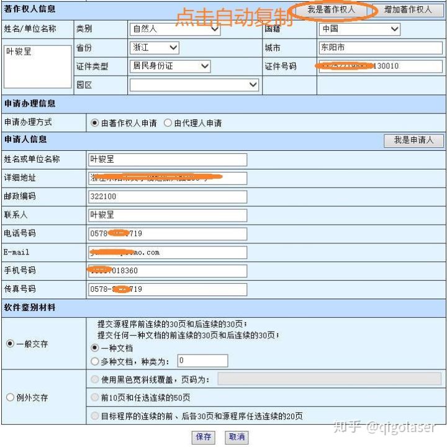The height and width of the screenshot is (447, 447).
Task: Expand the empty 园区 dropdown
Action: pos(194,85)
